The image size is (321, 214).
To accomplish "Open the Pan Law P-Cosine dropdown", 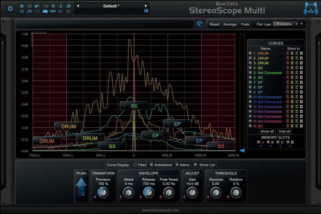I will pyautogui.click(x=286, y=24).
